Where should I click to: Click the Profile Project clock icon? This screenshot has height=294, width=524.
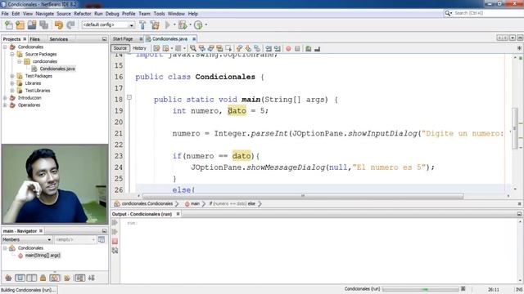pos(198,25)
